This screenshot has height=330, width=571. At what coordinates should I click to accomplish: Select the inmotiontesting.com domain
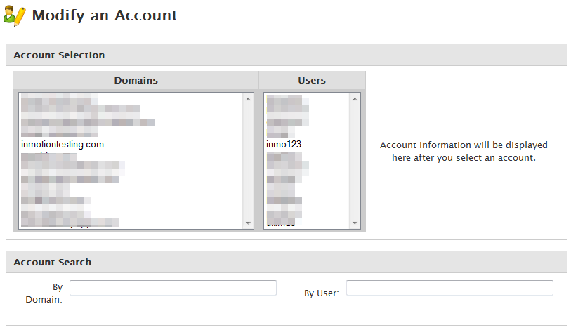point(63,145)
